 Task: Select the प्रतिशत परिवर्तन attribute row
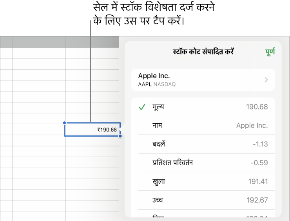pyautogui.click(x=203, y=163)
